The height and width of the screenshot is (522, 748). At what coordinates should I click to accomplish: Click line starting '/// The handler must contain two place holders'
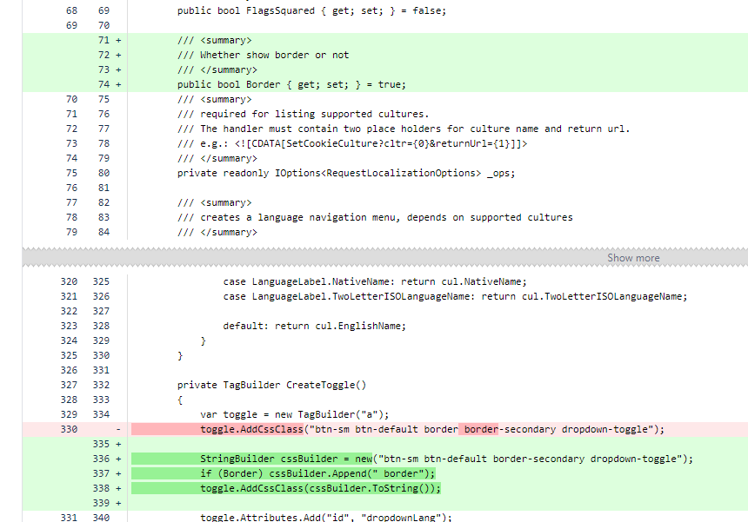click(x=404, y=129)
